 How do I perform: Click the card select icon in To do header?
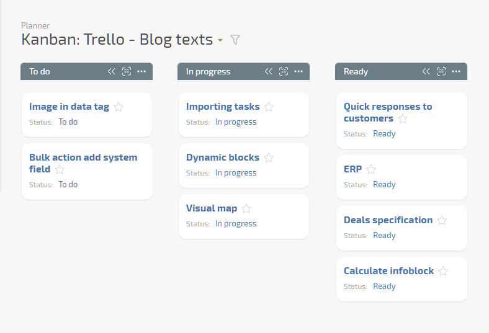pos(127,71)
